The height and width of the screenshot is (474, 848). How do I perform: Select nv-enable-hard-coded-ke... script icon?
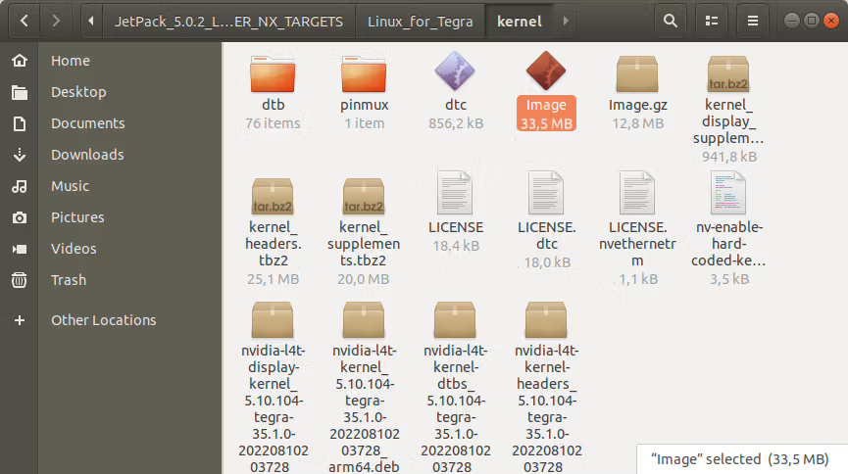(728, 193)
